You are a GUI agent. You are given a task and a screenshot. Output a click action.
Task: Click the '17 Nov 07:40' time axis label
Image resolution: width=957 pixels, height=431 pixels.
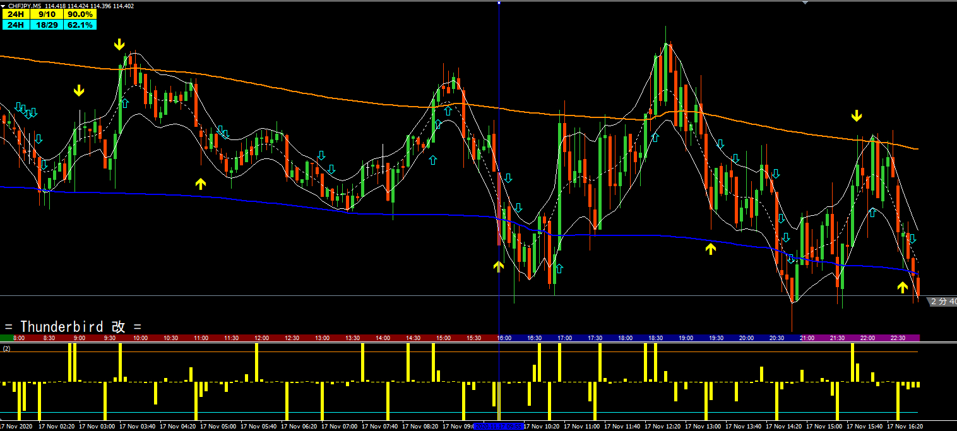point(381,426)
